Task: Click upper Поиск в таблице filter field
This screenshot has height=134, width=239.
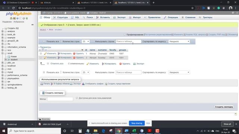Action: coord(128,41)
